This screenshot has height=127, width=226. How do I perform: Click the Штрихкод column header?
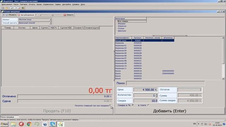(x=168, y=38)
